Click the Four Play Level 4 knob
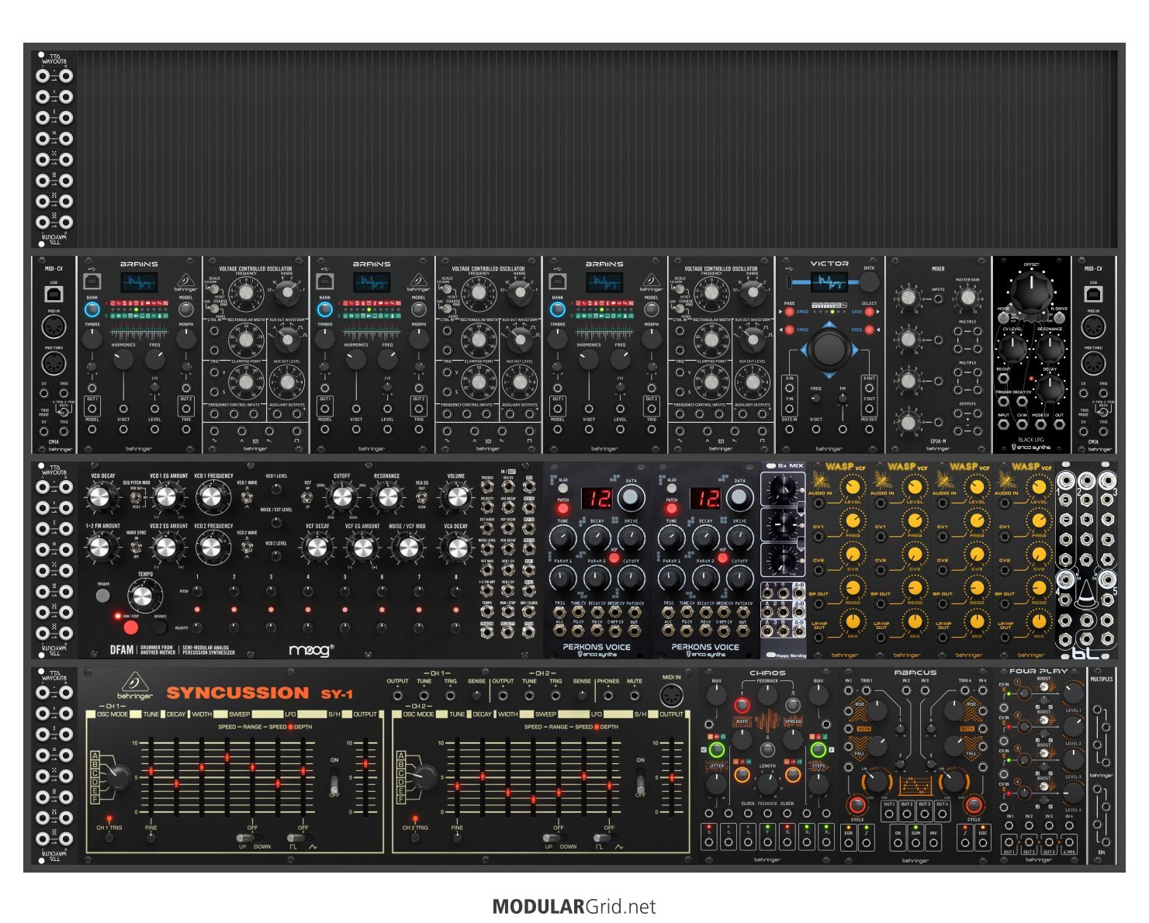 (x=1073, y=793)
